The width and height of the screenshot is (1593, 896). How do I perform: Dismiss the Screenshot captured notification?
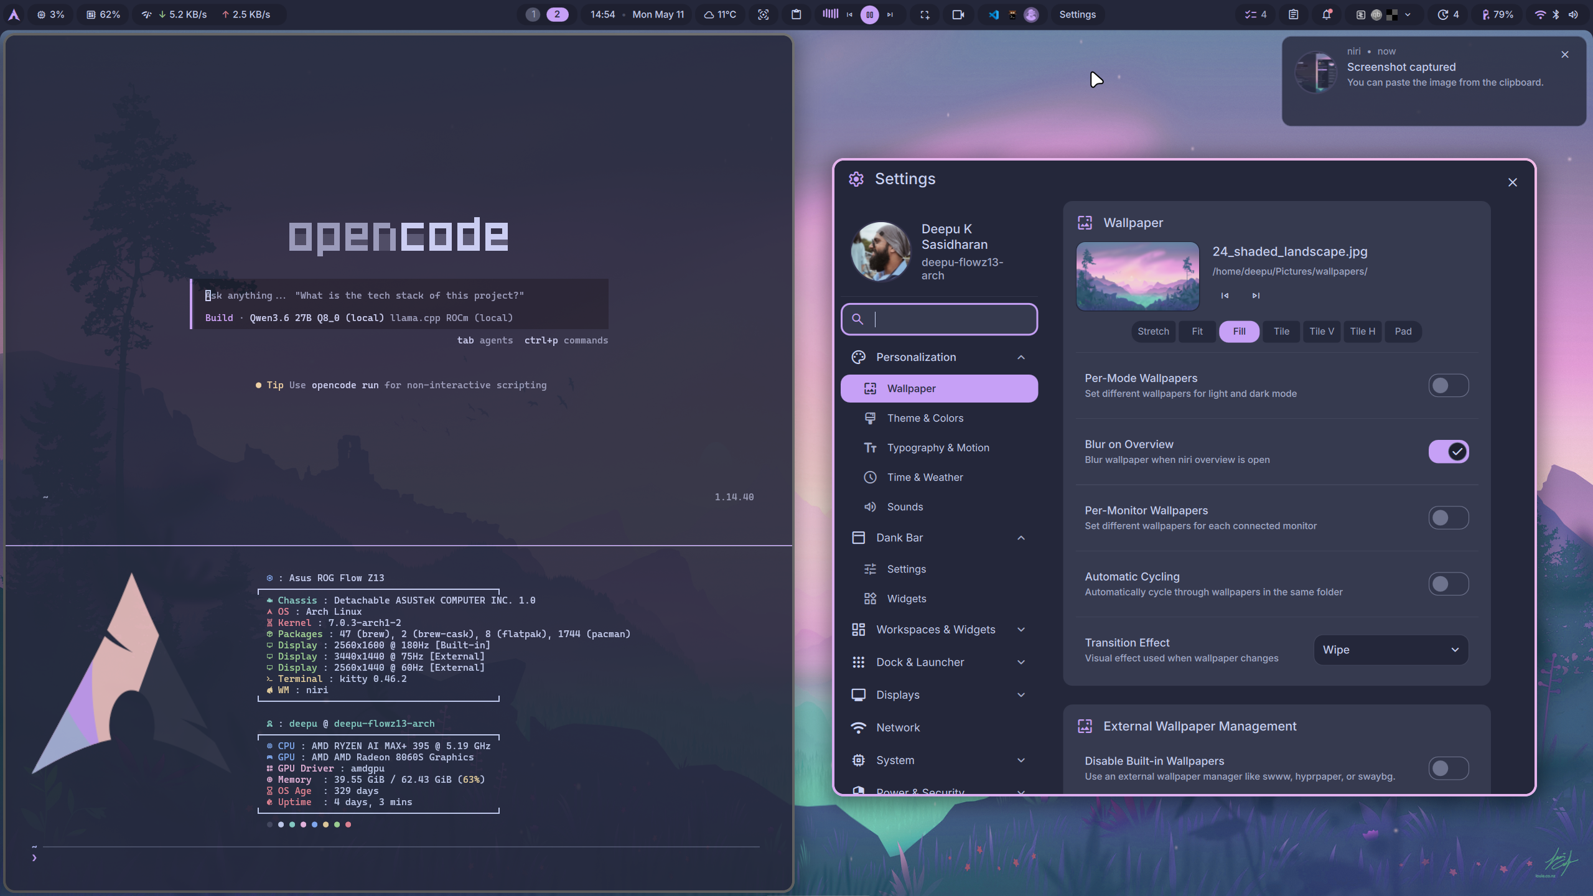tap(1565, 55)
